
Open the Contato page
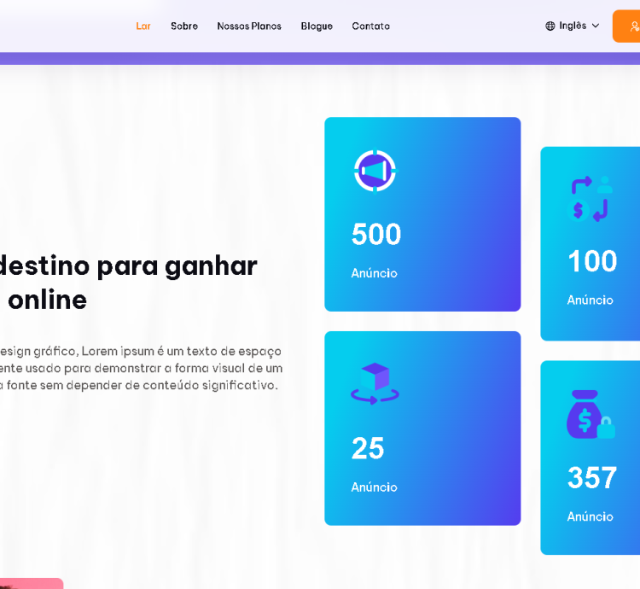(370, 26)
